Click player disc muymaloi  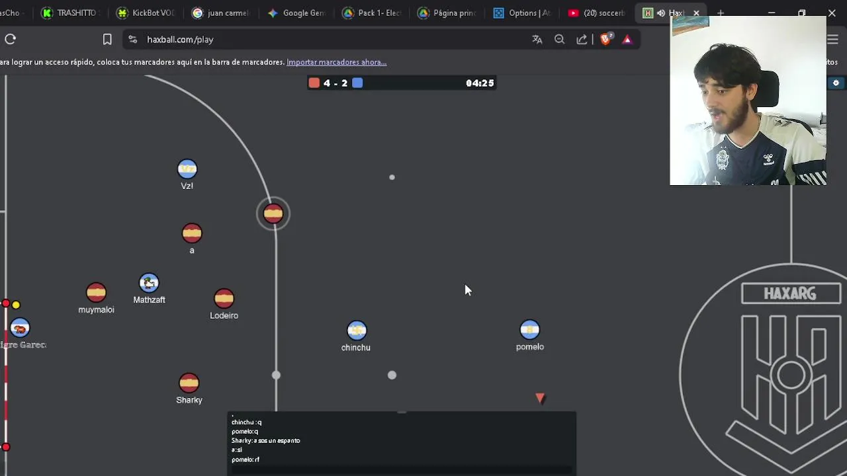(96, 293)
